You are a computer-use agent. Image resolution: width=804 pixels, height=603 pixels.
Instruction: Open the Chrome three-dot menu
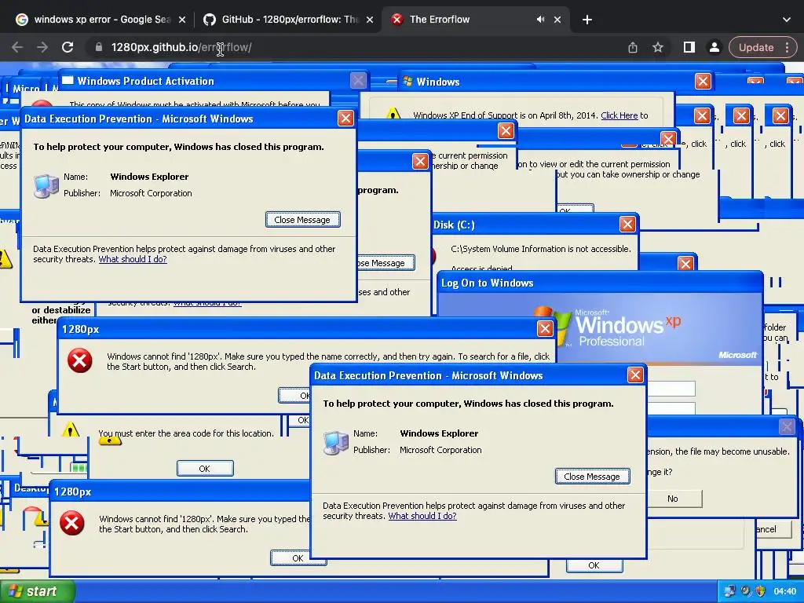click(x=788, y=47)
